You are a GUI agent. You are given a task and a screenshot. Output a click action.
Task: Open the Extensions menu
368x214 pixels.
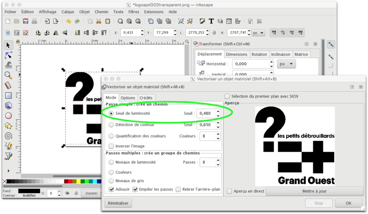point(154,12)
